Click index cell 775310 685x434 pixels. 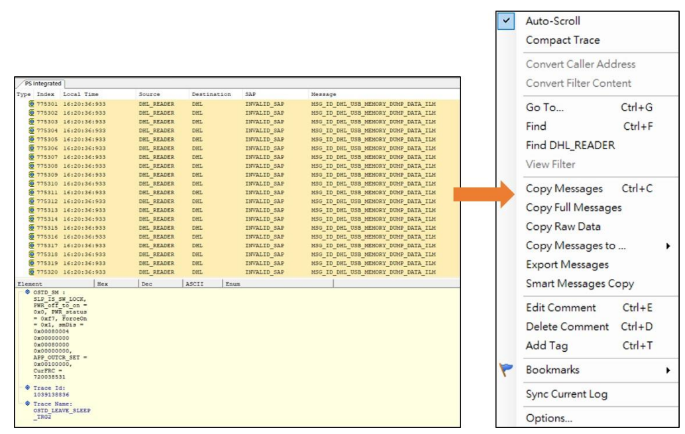click(x=47, y=184)
